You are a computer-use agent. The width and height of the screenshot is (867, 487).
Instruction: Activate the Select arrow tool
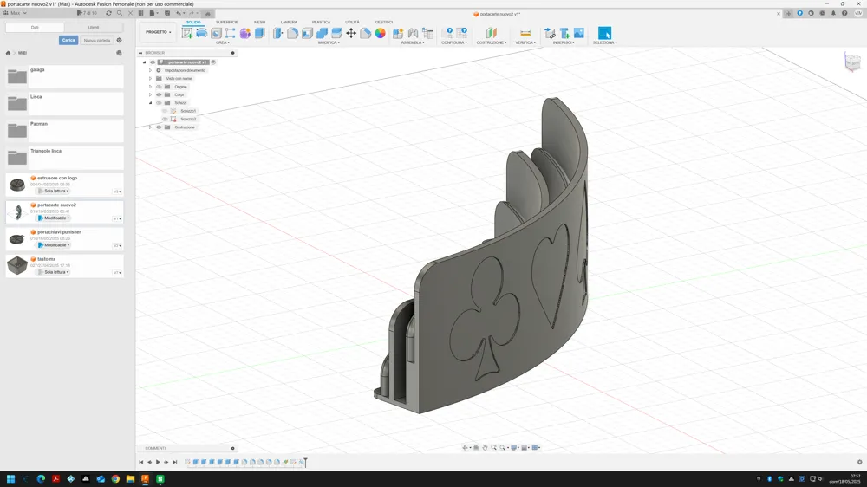(604, 33)
